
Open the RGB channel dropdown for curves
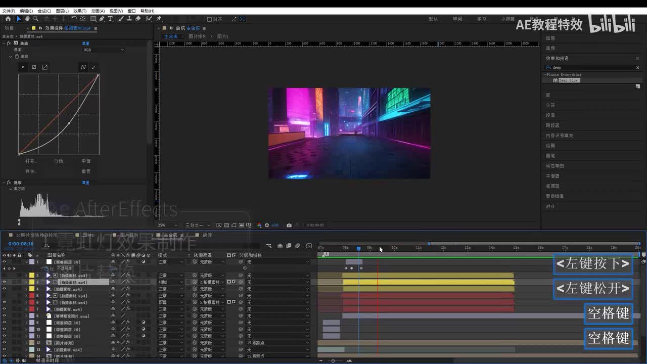click(104, 50)
